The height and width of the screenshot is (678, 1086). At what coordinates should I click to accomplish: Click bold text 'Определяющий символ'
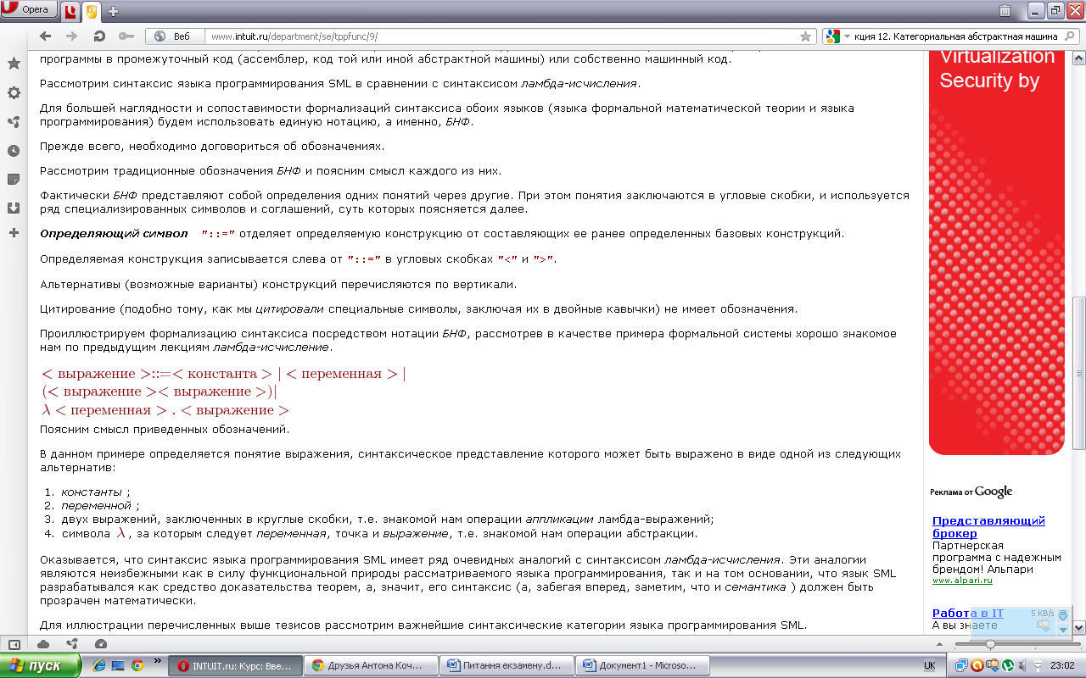point(115,233)
